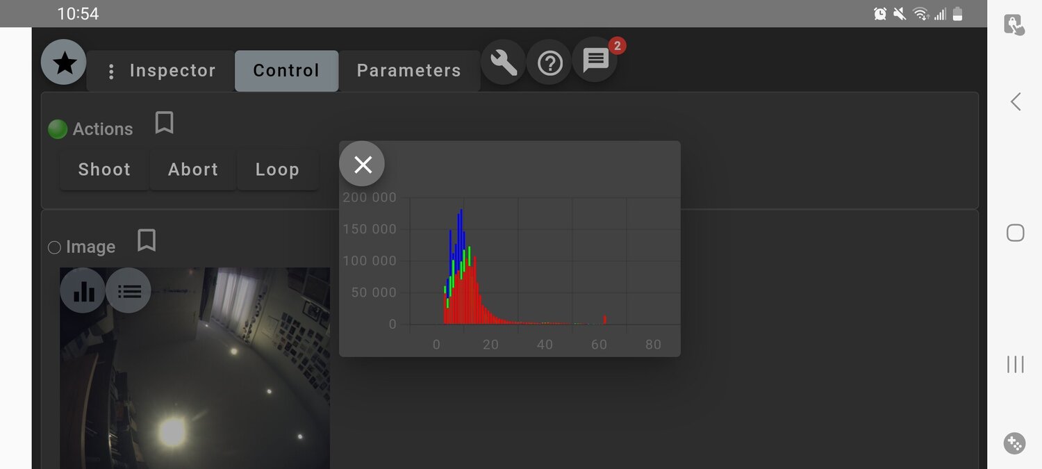Tap the alarm icon in status bar

pyautogui.click(x=880, y=14)
